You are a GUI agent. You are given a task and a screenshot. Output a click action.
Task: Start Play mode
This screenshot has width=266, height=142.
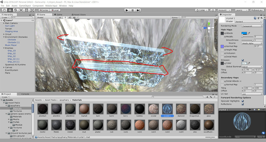127,10
